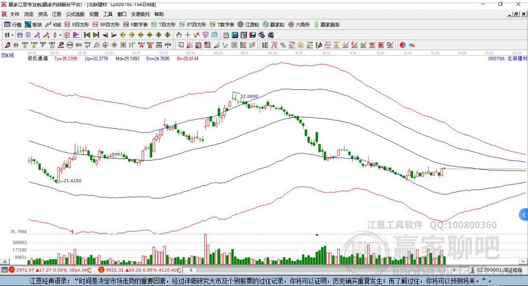Expand the blue side panel arrow

(524, 215)
